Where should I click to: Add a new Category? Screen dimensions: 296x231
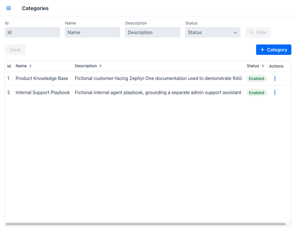click(273, 50)
